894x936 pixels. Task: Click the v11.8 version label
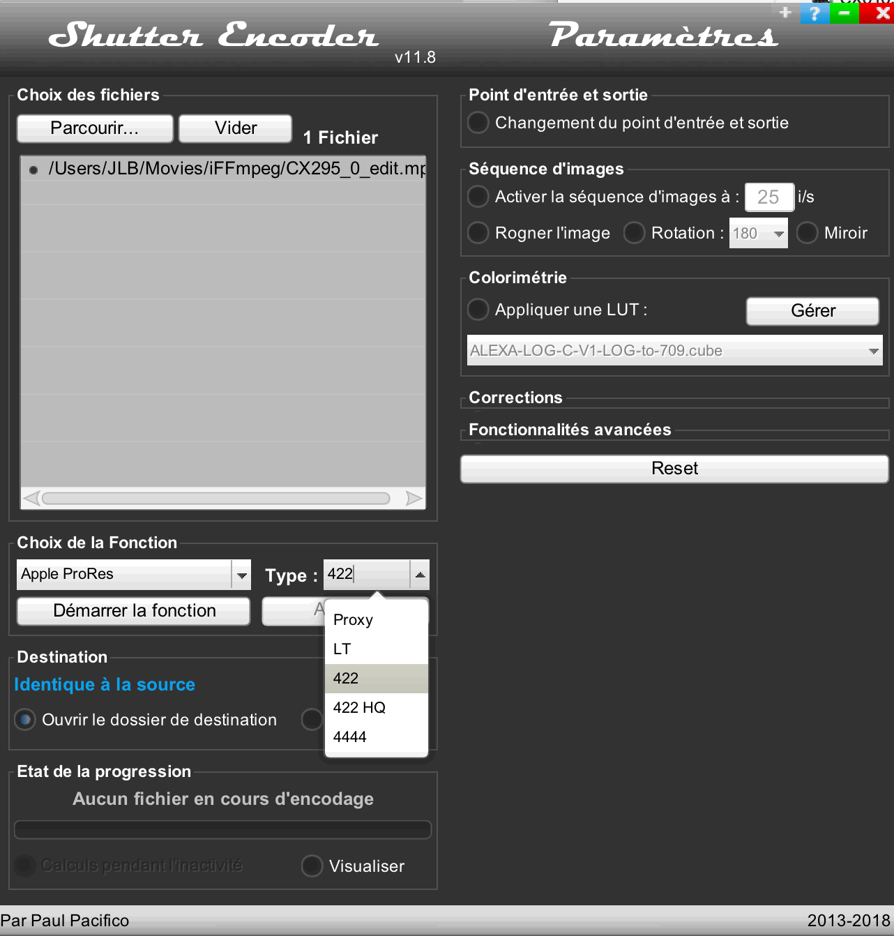pos(415,58)
